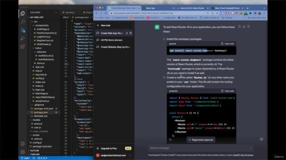Open the Chrome share icon
The height and width of the screenshot is (160, 286).
pos(212,13)
